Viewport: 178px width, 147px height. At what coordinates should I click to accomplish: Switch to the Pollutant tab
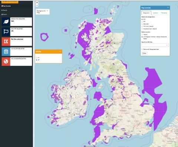(x=164, y=13)
